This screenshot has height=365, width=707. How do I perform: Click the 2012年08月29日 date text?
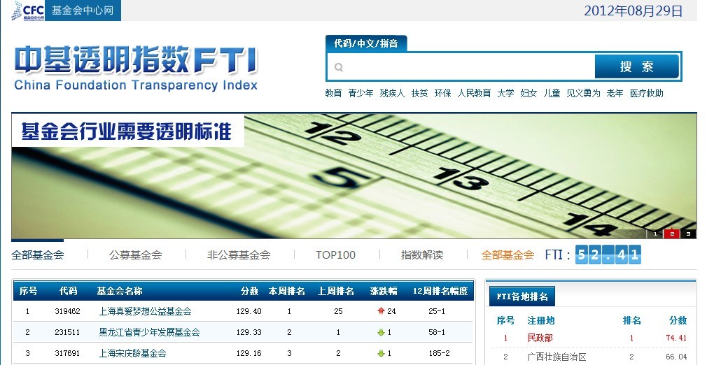coord(633,10)
